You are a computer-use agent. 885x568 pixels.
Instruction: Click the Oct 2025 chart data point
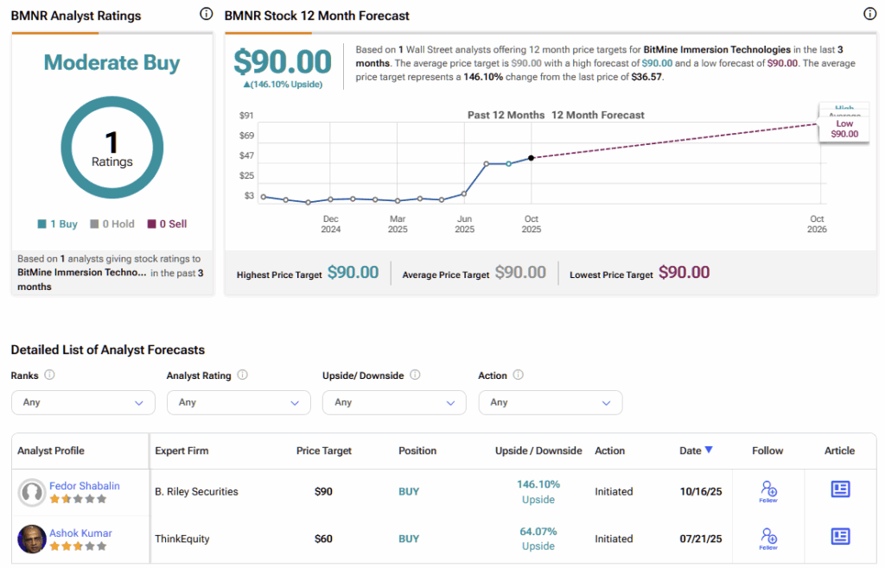coord(531,158)
